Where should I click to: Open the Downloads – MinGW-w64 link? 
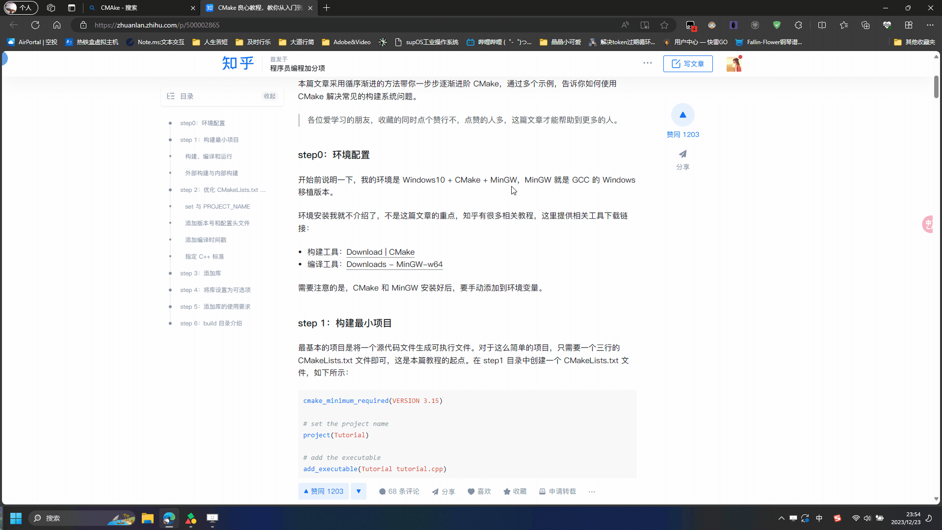tap(394, 264)
